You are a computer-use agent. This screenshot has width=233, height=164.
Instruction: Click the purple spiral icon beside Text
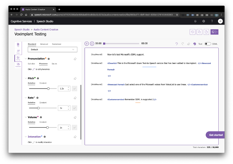pos(194,44)
